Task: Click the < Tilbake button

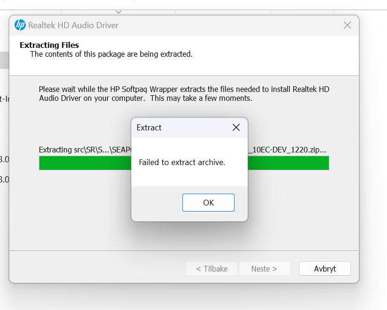Action: tap(212, 269)
